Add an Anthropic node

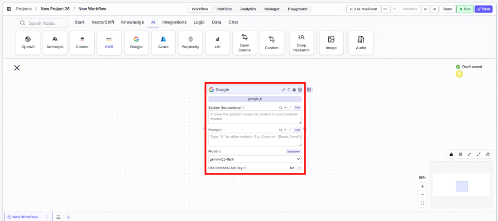[x=55, y=43]
